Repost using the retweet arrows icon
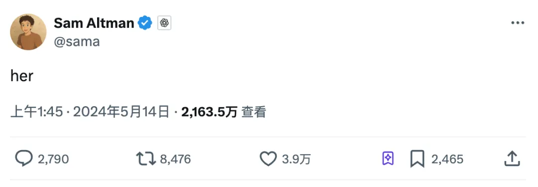 [146, 159]
